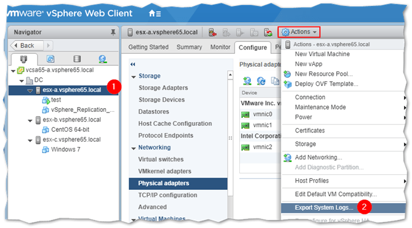Click the vmnic2 adapter icon
This screenshot has width=412, height=228.
tap(245, 148)
